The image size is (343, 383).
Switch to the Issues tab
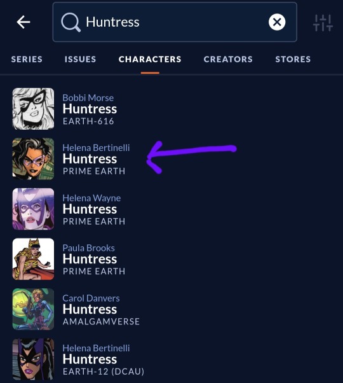(80, 59)
